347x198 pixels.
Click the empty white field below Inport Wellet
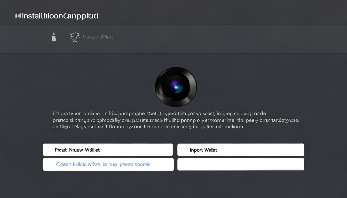coord(241,164)
